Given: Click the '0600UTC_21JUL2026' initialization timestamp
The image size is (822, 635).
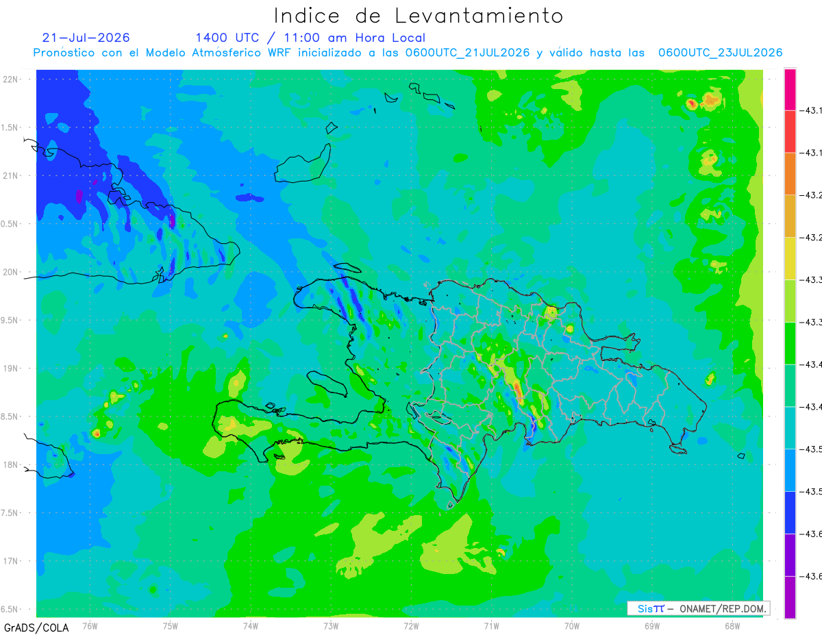Looking at the screenshot, I should [467, 53].
